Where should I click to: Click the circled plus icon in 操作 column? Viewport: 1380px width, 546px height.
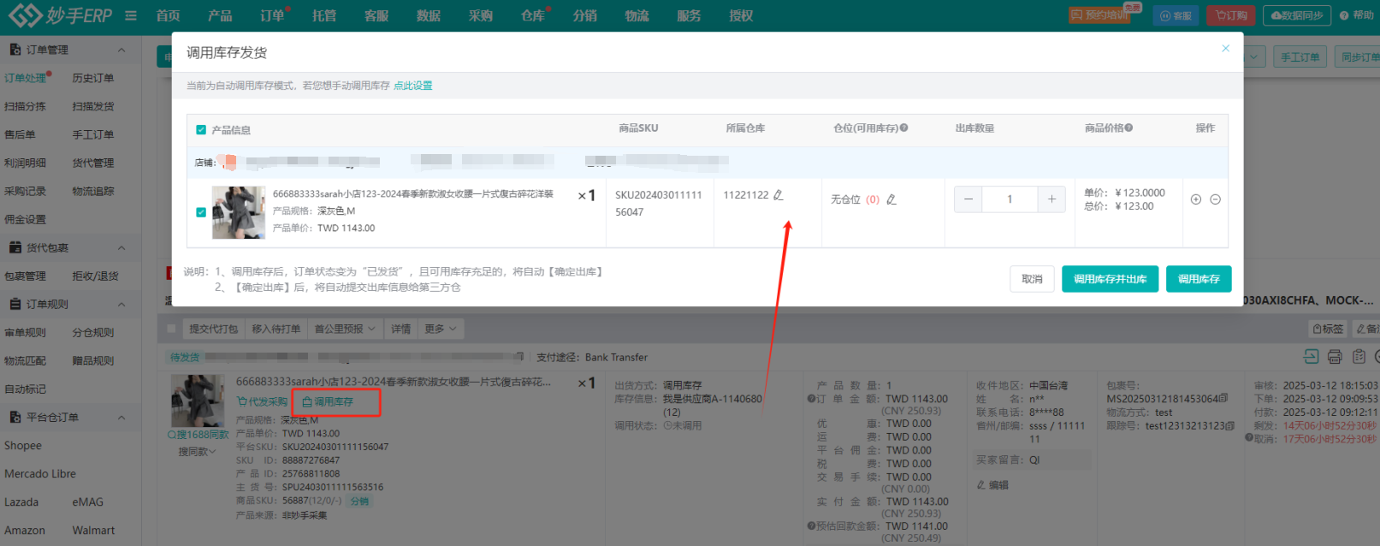(x=1196, y=199)
